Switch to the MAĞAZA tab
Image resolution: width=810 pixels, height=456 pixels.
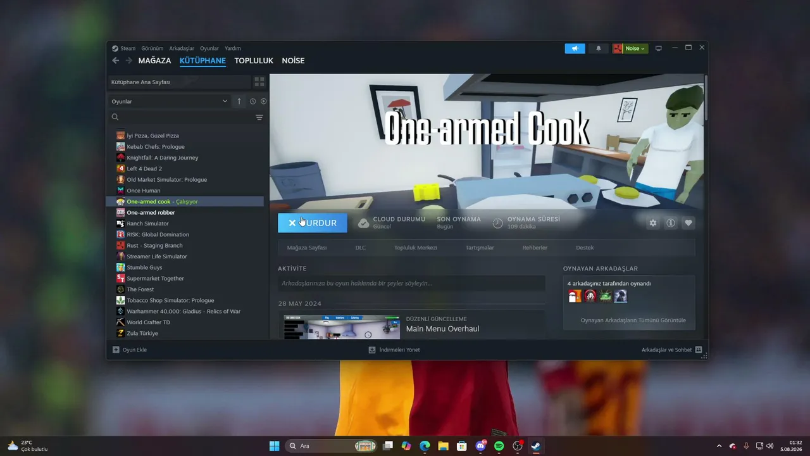[x=155, y=61]
